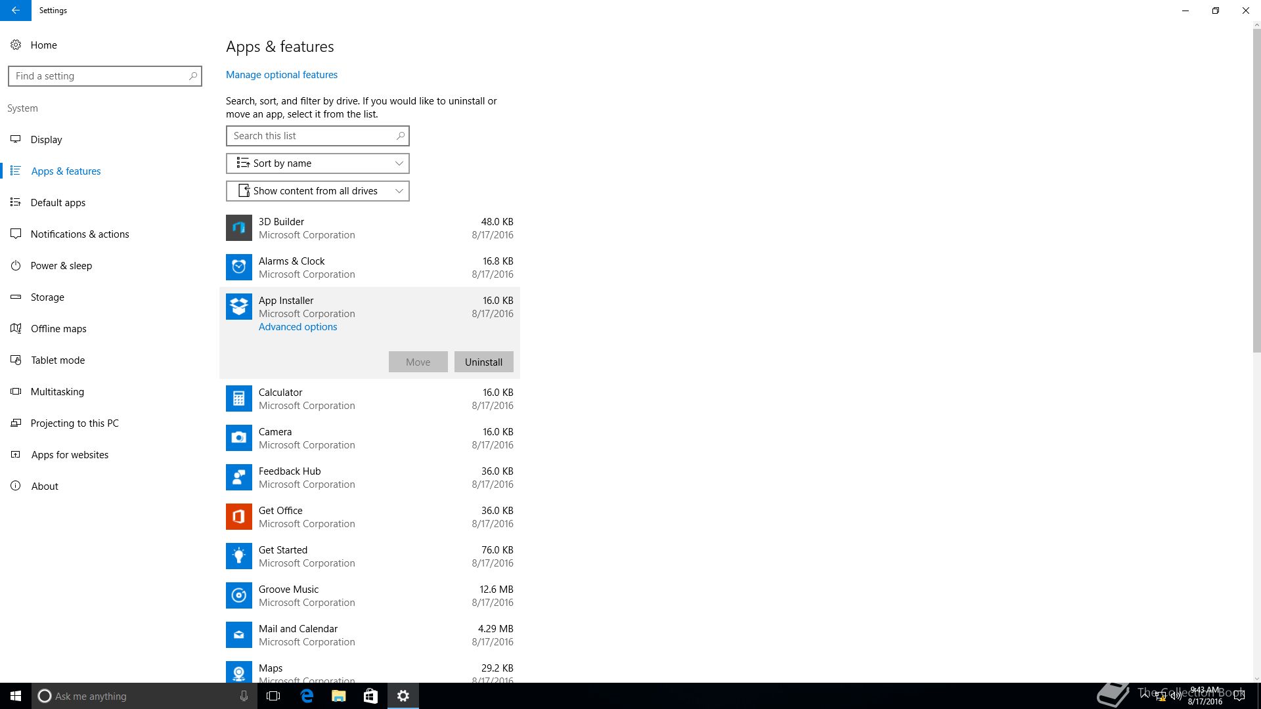Click the Cortana microphone icon
Viewport: 1261px width, 709px height.
point(244,696)
